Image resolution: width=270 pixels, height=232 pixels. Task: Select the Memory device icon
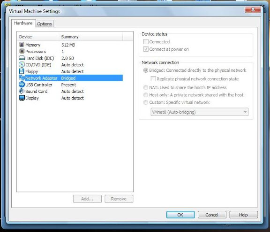[22, 45]
